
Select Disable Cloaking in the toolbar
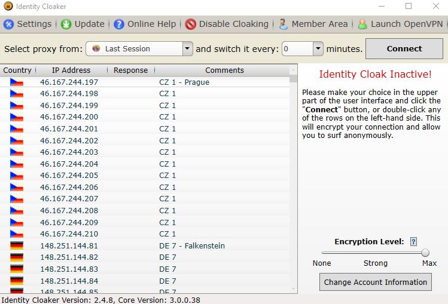(x=227, y=24)
